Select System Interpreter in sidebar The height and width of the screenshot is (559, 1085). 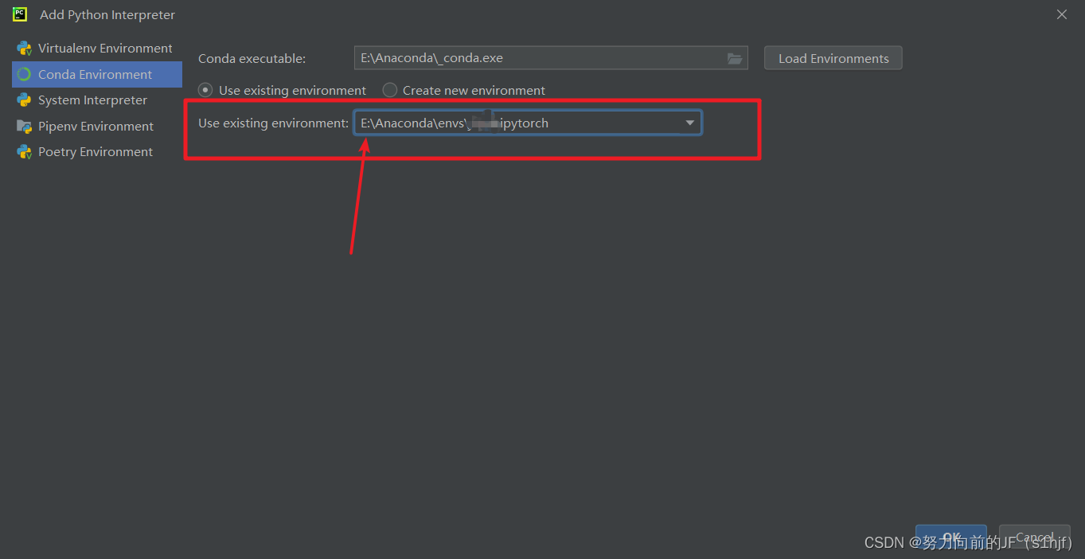[x=97, y=100]
